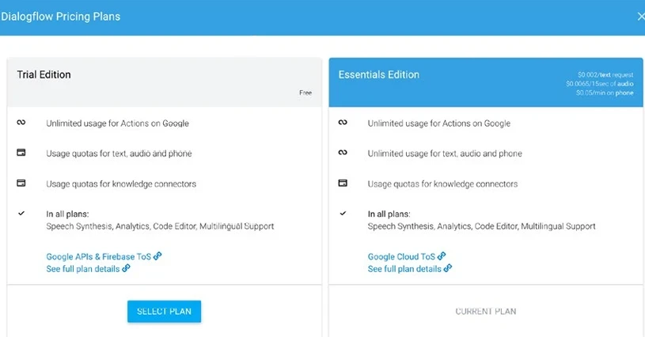Click the Essentials Edition heading
This screenshot has width=645, height=337.
(379, 75)
